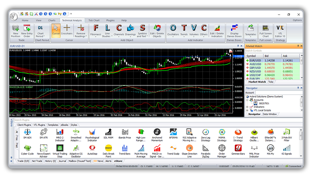Collapse the Accounts tree node
The width and height of the screenshot is (313, 178).
pos(247,100)
